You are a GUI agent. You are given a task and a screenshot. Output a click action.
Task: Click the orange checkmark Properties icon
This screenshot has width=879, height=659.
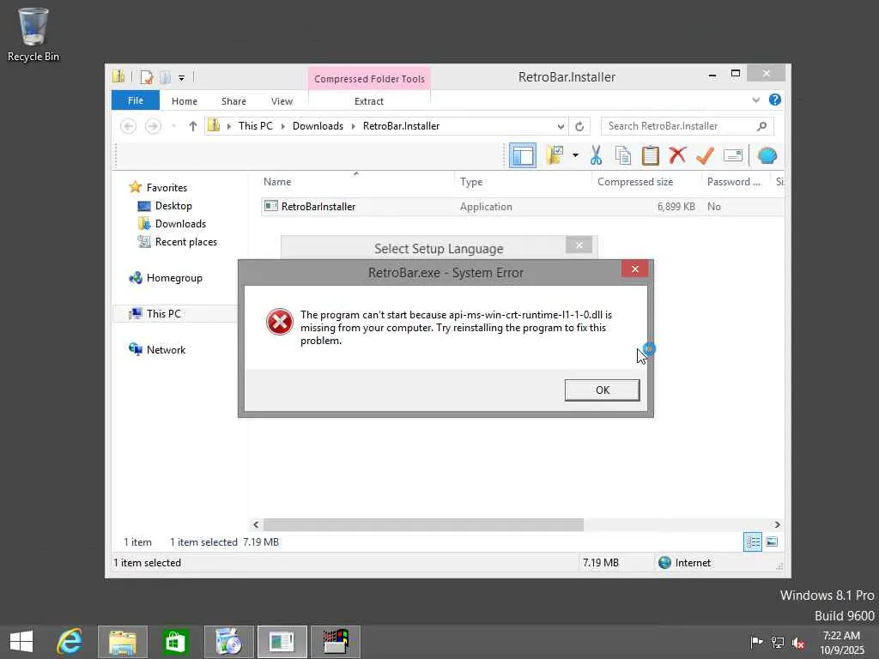pyautogui.click(x=705, y=155)
